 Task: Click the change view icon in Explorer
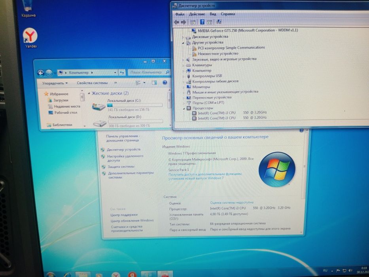click(x=138, y=82)
